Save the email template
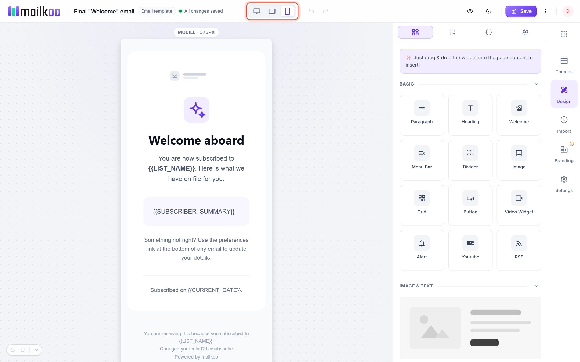 521,11
